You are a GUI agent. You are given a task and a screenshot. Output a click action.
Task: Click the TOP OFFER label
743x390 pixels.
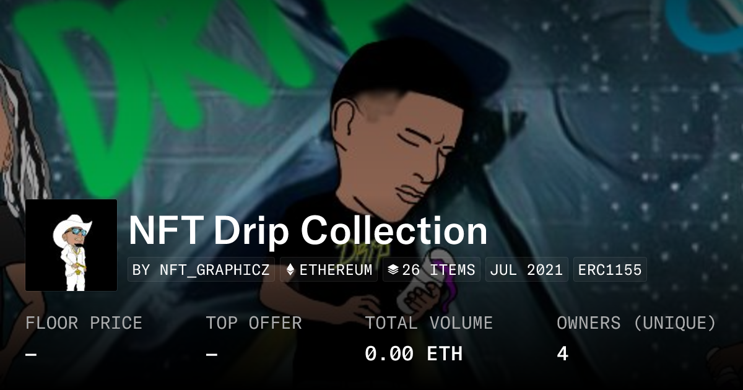[254, 323]
